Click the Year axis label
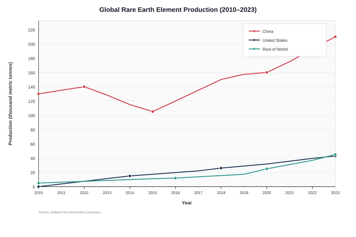 point(187,203)
